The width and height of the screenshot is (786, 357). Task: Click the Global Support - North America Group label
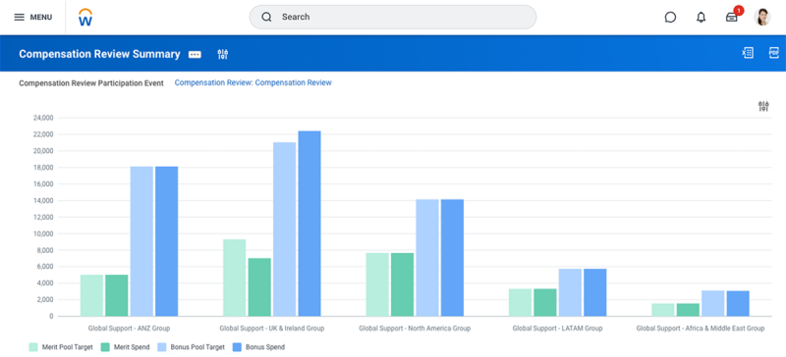tap(415, 329)
